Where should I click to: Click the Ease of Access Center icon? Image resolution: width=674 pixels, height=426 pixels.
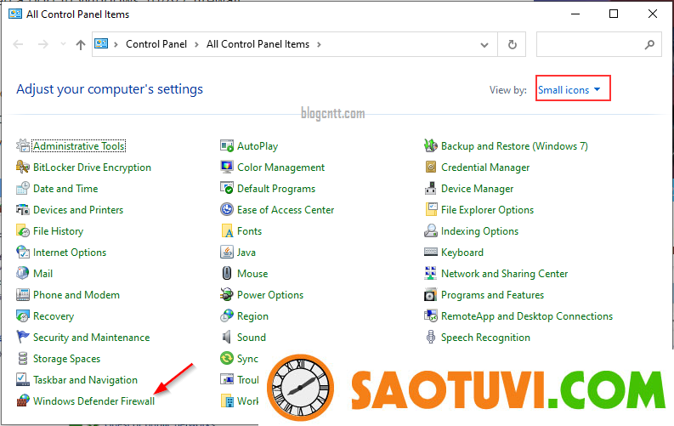227,210
